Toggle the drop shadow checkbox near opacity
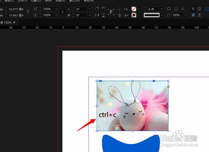209x152 pixels. [x=169, y=15]
